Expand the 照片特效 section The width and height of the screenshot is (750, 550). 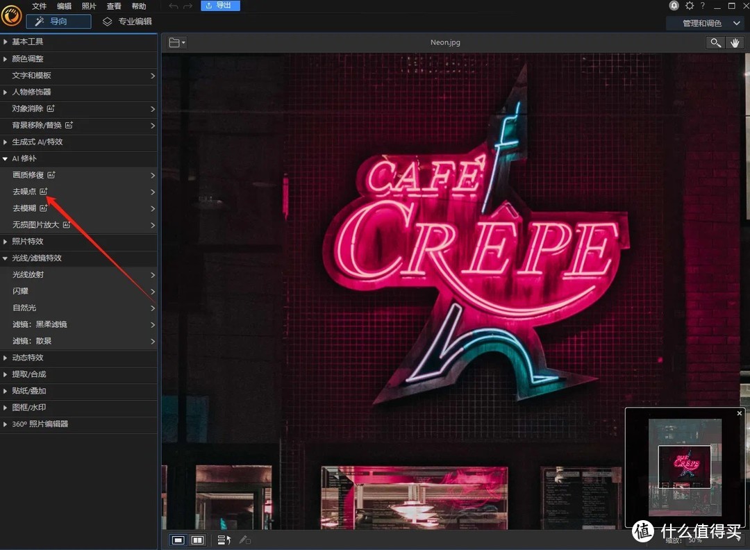pyautogui.click(x=78, y=242)
